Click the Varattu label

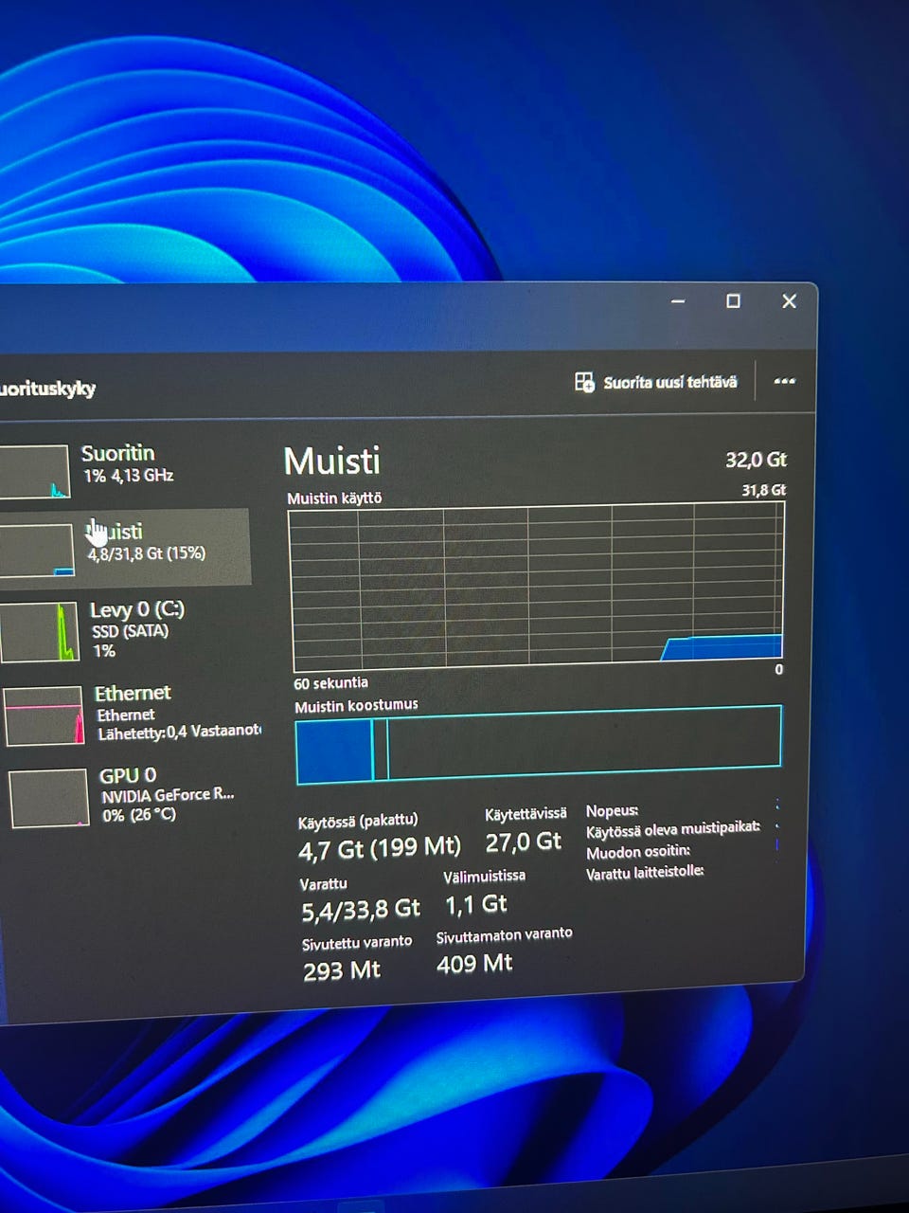tap(324, 883)
